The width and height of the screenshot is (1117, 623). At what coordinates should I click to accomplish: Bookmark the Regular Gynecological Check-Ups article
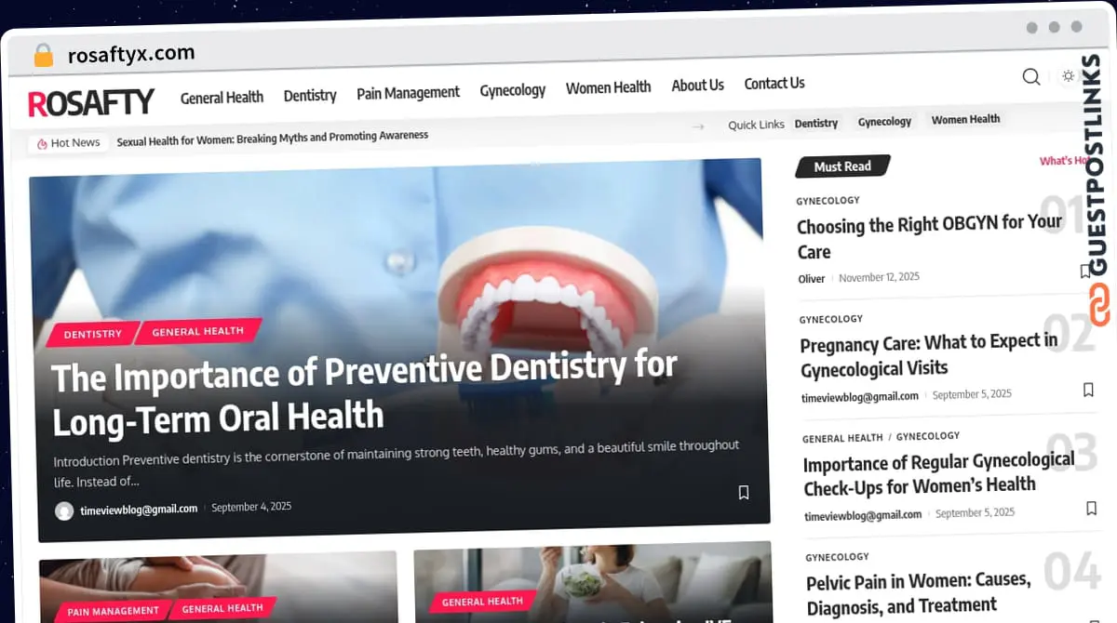(x=1091, y=509)
